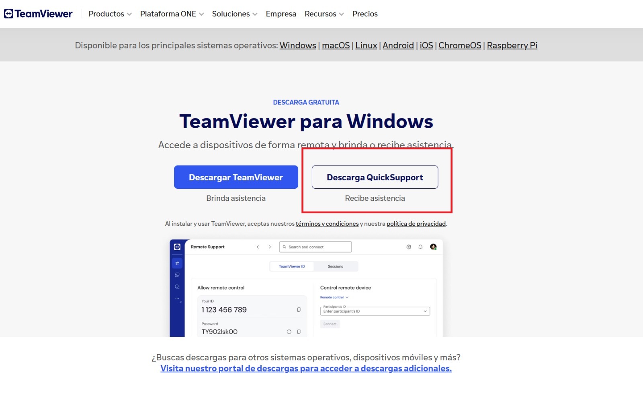Select the Raspberry Pi link
Image resolution: width=643 pixels, height=394 pixels.
point(512,45)
